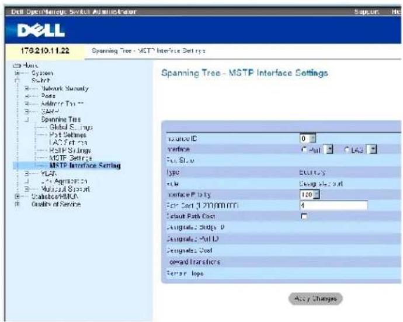Collapse the Spanning Tree node
The image size is (403, 322).
pyautogui.click(x=26, y=119)
